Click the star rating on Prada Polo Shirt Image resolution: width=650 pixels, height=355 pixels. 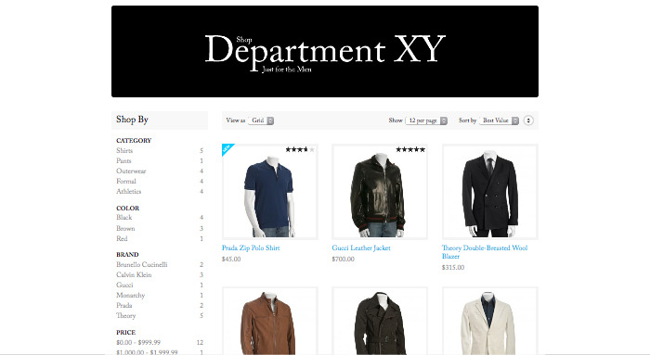tap(300, 150)
